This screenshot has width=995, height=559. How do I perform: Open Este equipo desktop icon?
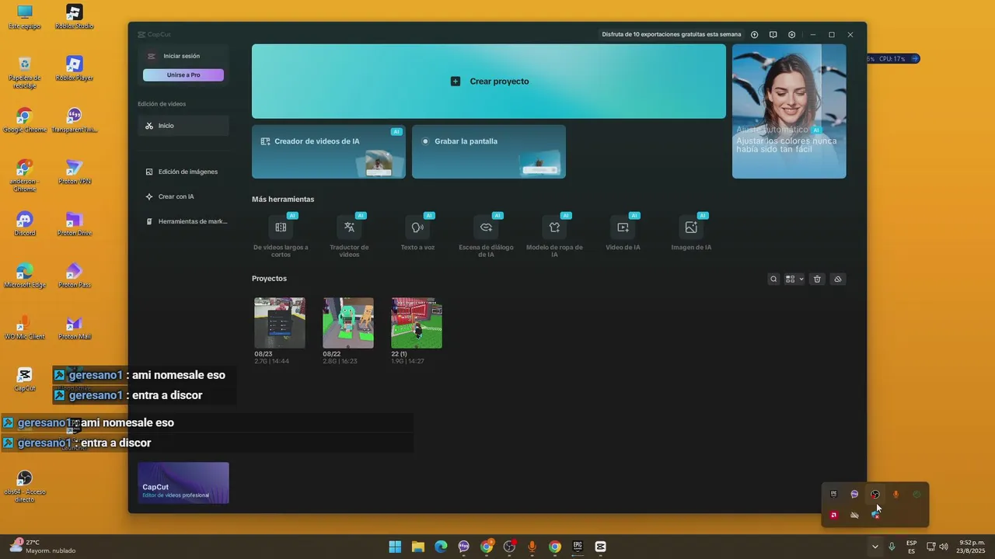point(25,17)
